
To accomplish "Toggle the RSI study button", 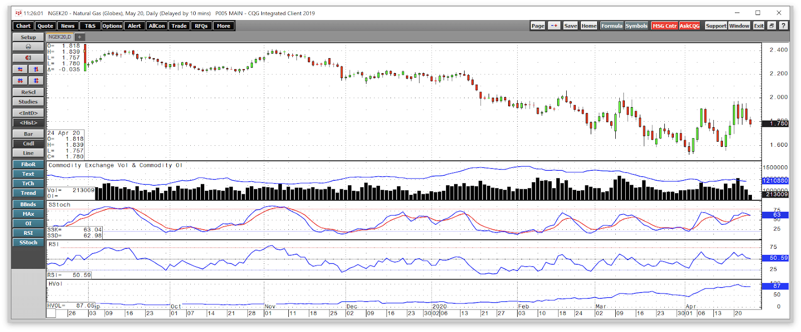I will [x=28, y=233].
